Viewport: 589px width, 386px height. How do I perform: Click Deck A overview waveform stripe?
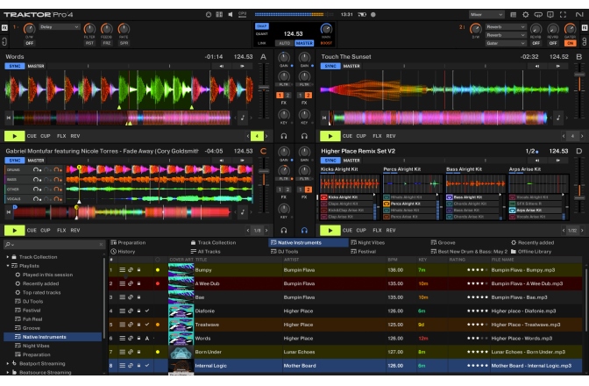point(124,118)
